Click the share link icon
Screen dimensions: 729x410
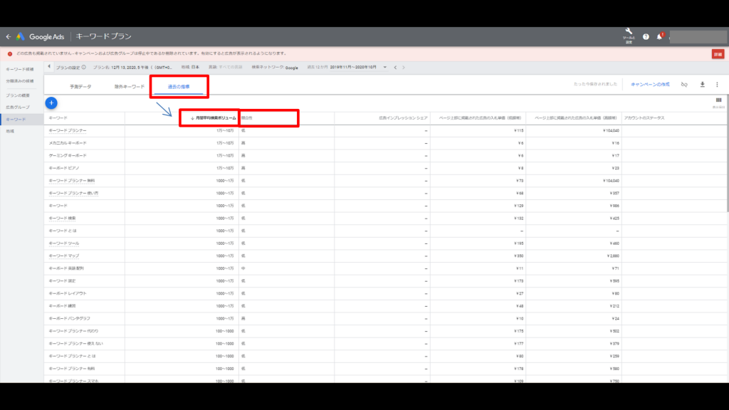click(683, 85)
